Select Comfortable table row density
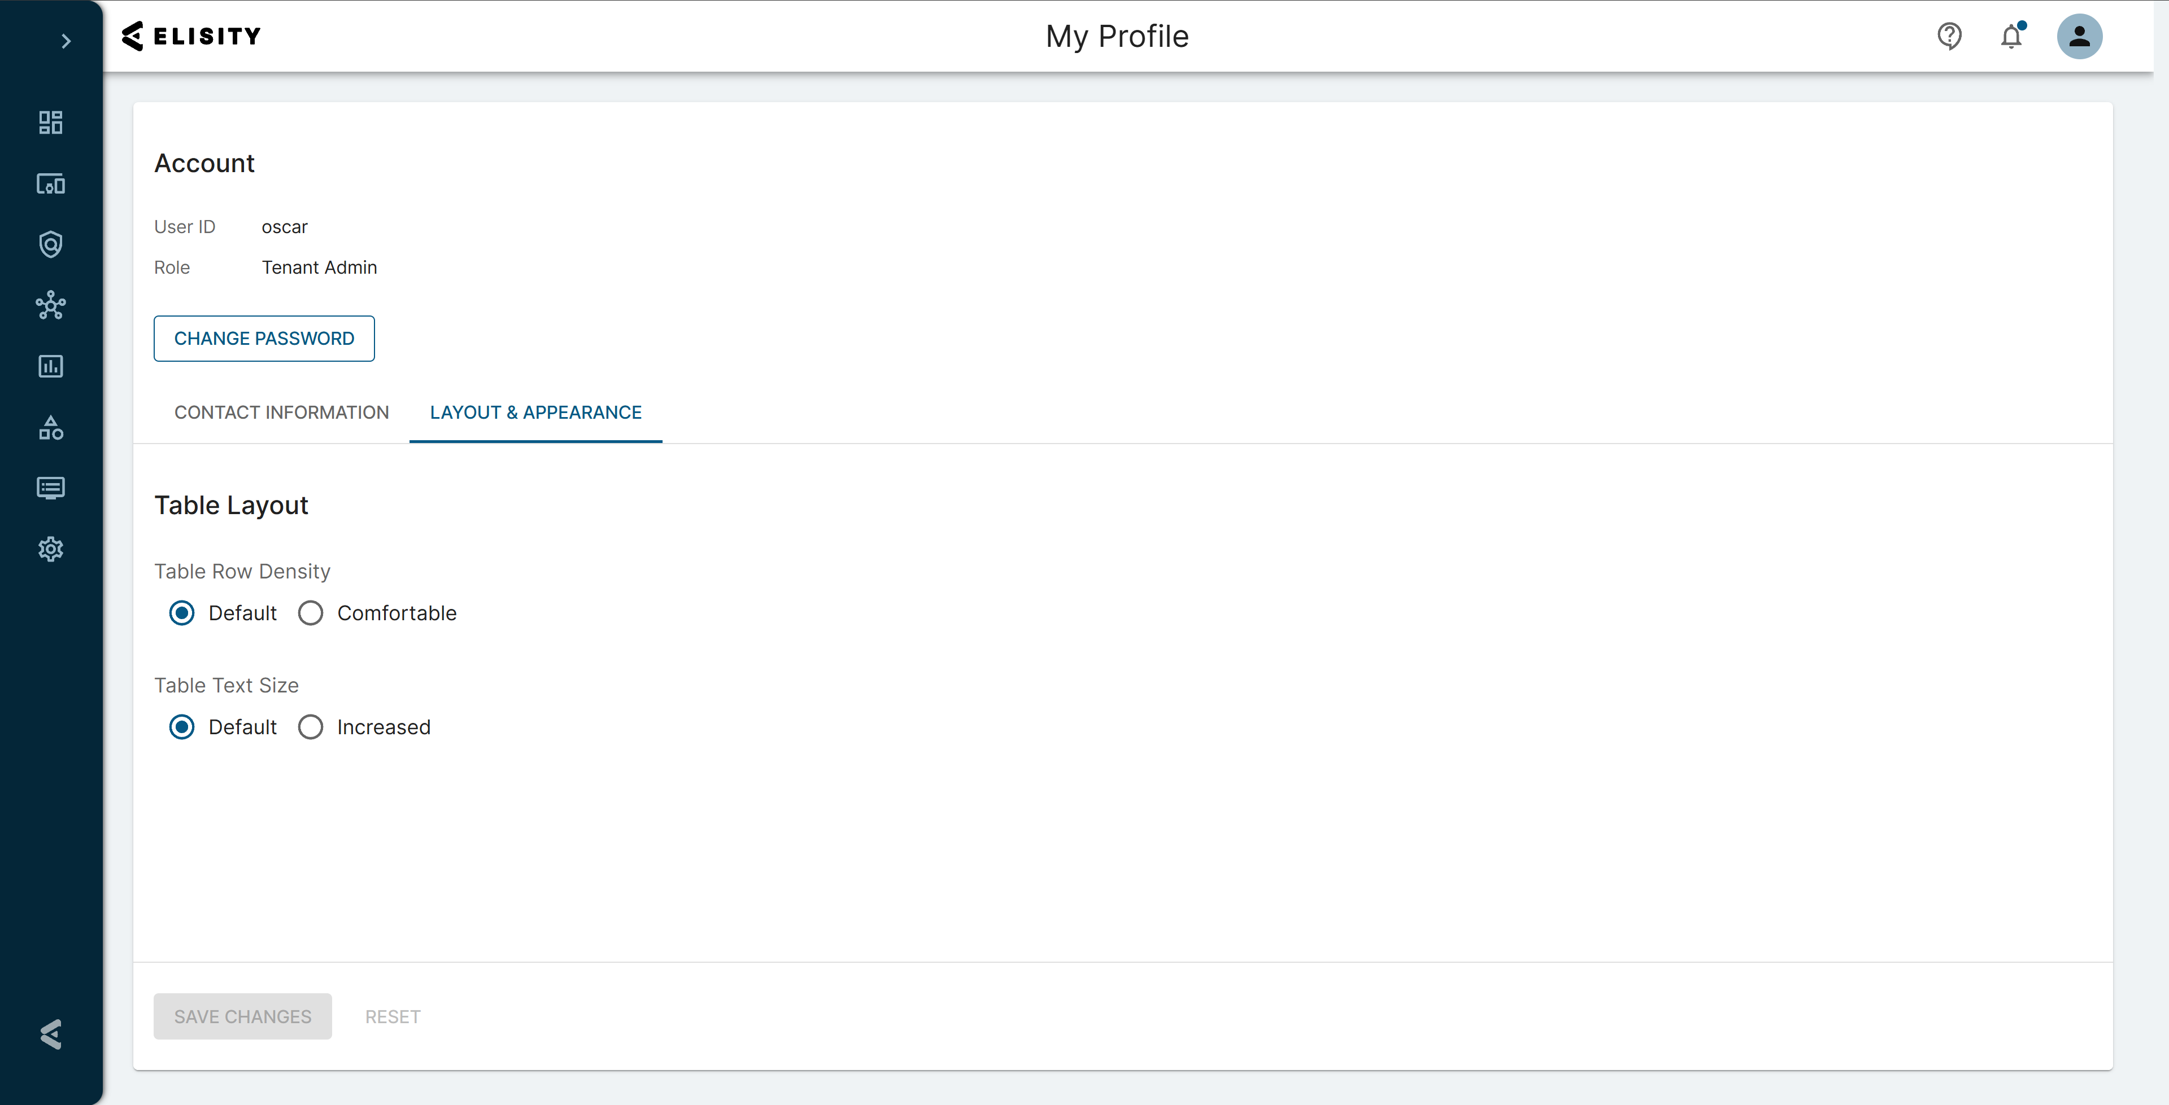Image resolution: width=2169 pixels, height=1105 pixels. point(311,613)
